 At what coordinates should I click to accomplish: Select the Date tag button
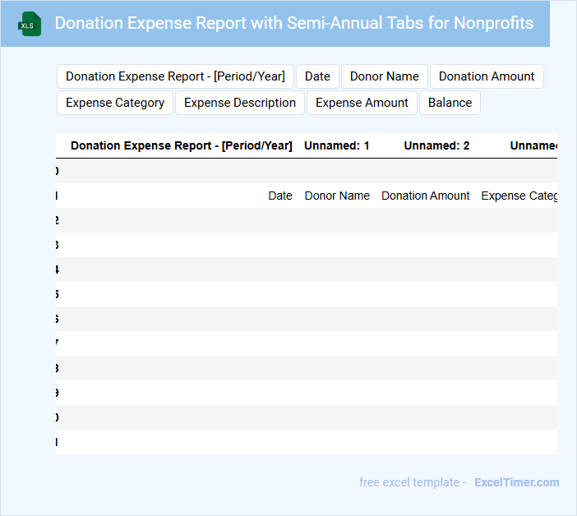[x=317, y=76]
